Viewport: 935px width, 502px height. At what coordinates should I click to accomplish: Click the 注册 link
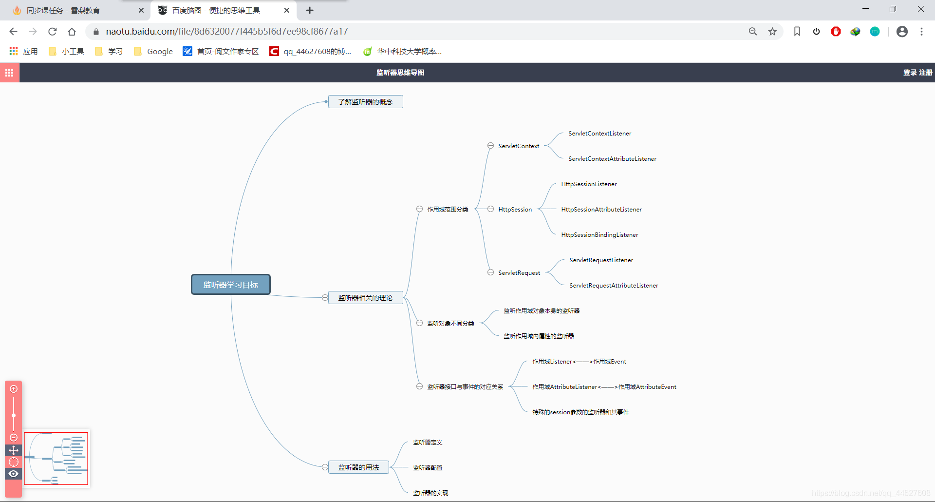(926, 73)
